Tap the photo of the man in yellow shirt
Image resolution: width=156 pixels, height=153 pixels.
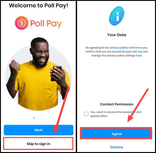click(x=38, y=74)
